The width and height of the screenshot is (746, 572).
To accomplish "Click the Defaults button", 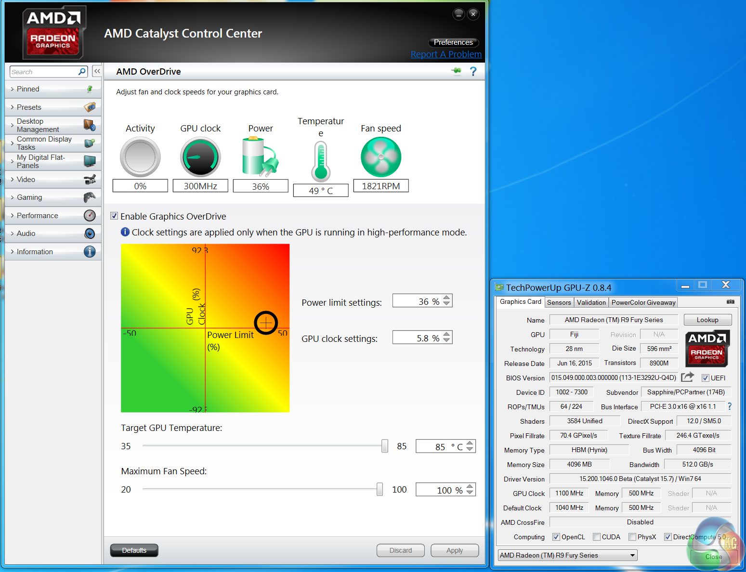I will click(x=134, y=550).
